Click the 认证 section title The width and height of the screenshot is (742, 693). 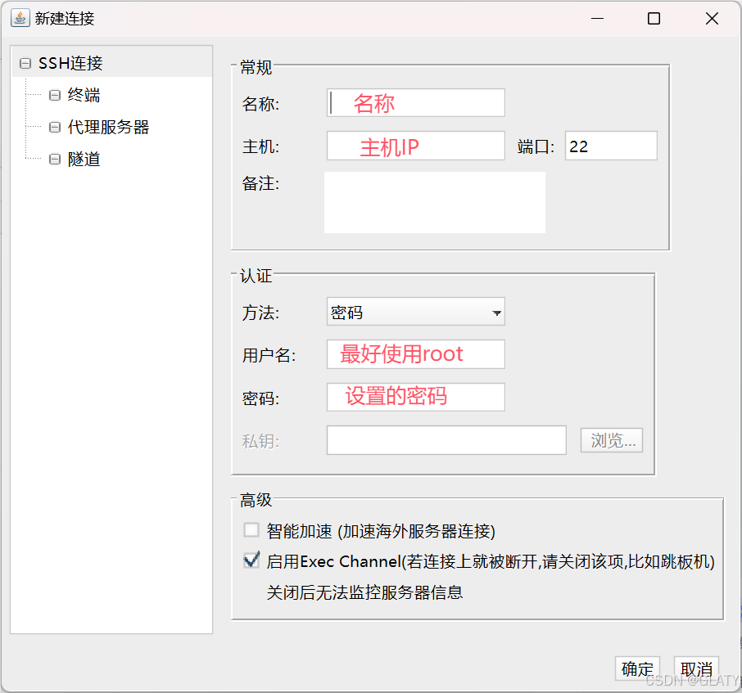click(256, 276)
